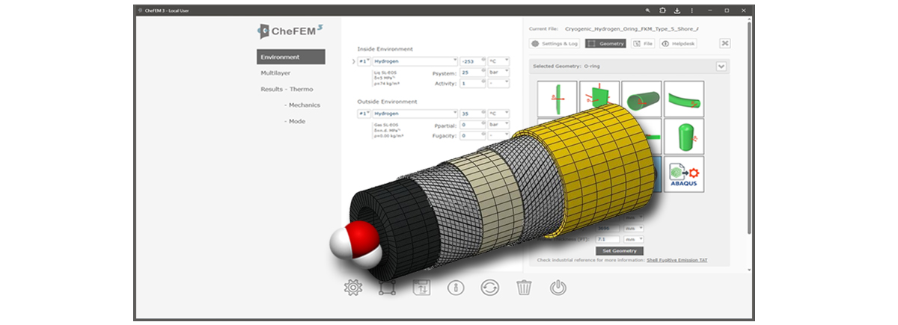Screen dimensions: 898x325
Task: Open the Settings & Log tab
Action: pos(555,43)
